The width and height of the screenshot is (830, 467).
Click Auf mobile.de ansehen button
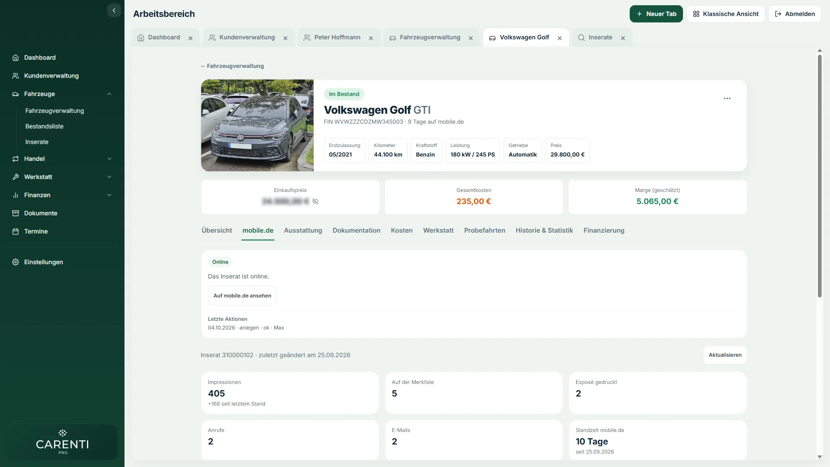click(x=242, y=296)
